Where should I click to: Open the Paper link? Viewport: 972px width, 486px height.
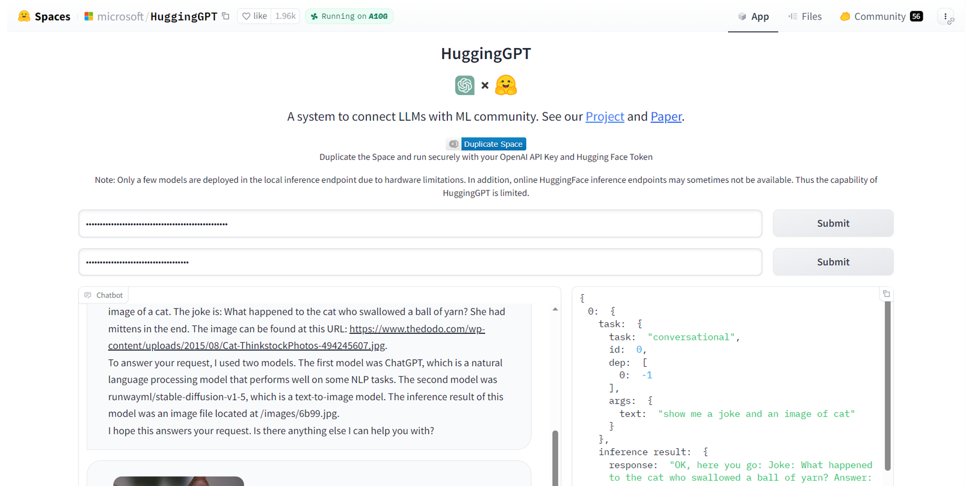tap(666, 116)
